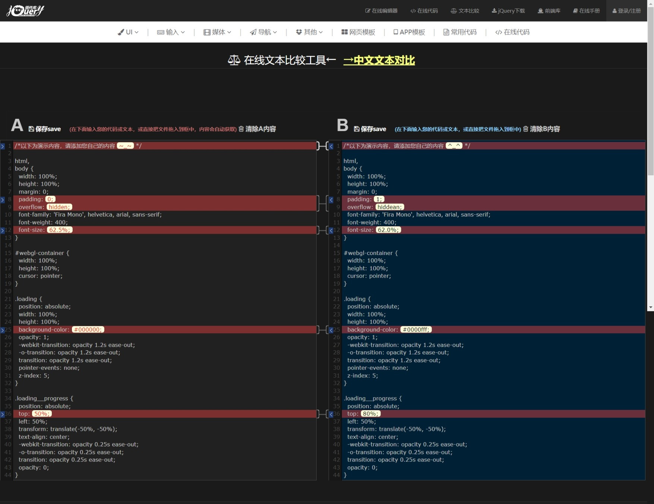The image size is (654, 504).
Task: Click 'cursor: pointer;' line in panel A
Action: point(41,276)
